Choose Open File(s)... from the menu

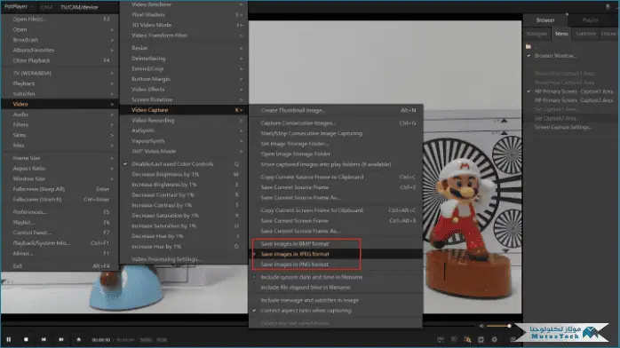[x=60, y=19]
